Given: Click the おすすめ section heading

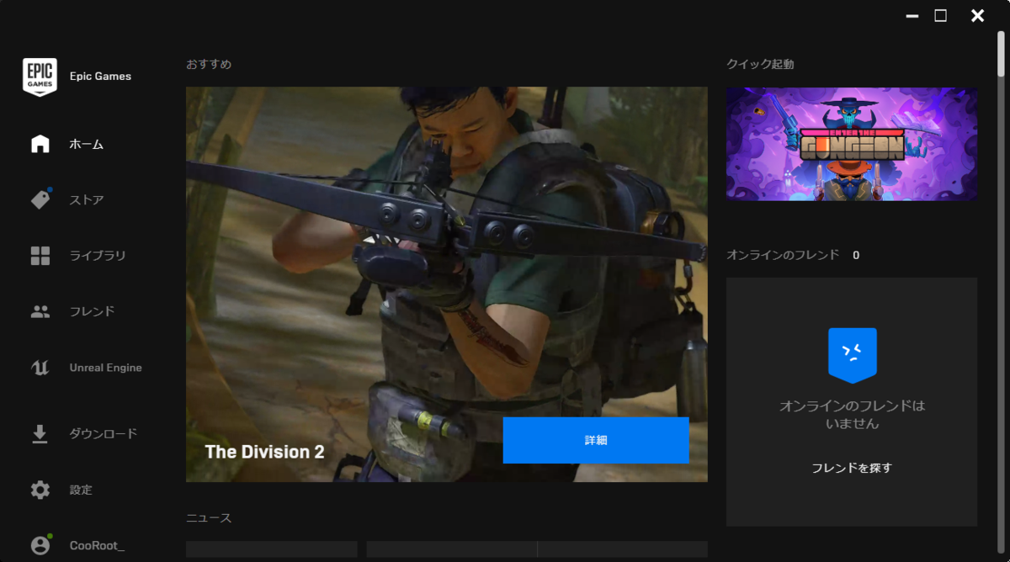Looking at the screenshot, I should pos(209,64).
